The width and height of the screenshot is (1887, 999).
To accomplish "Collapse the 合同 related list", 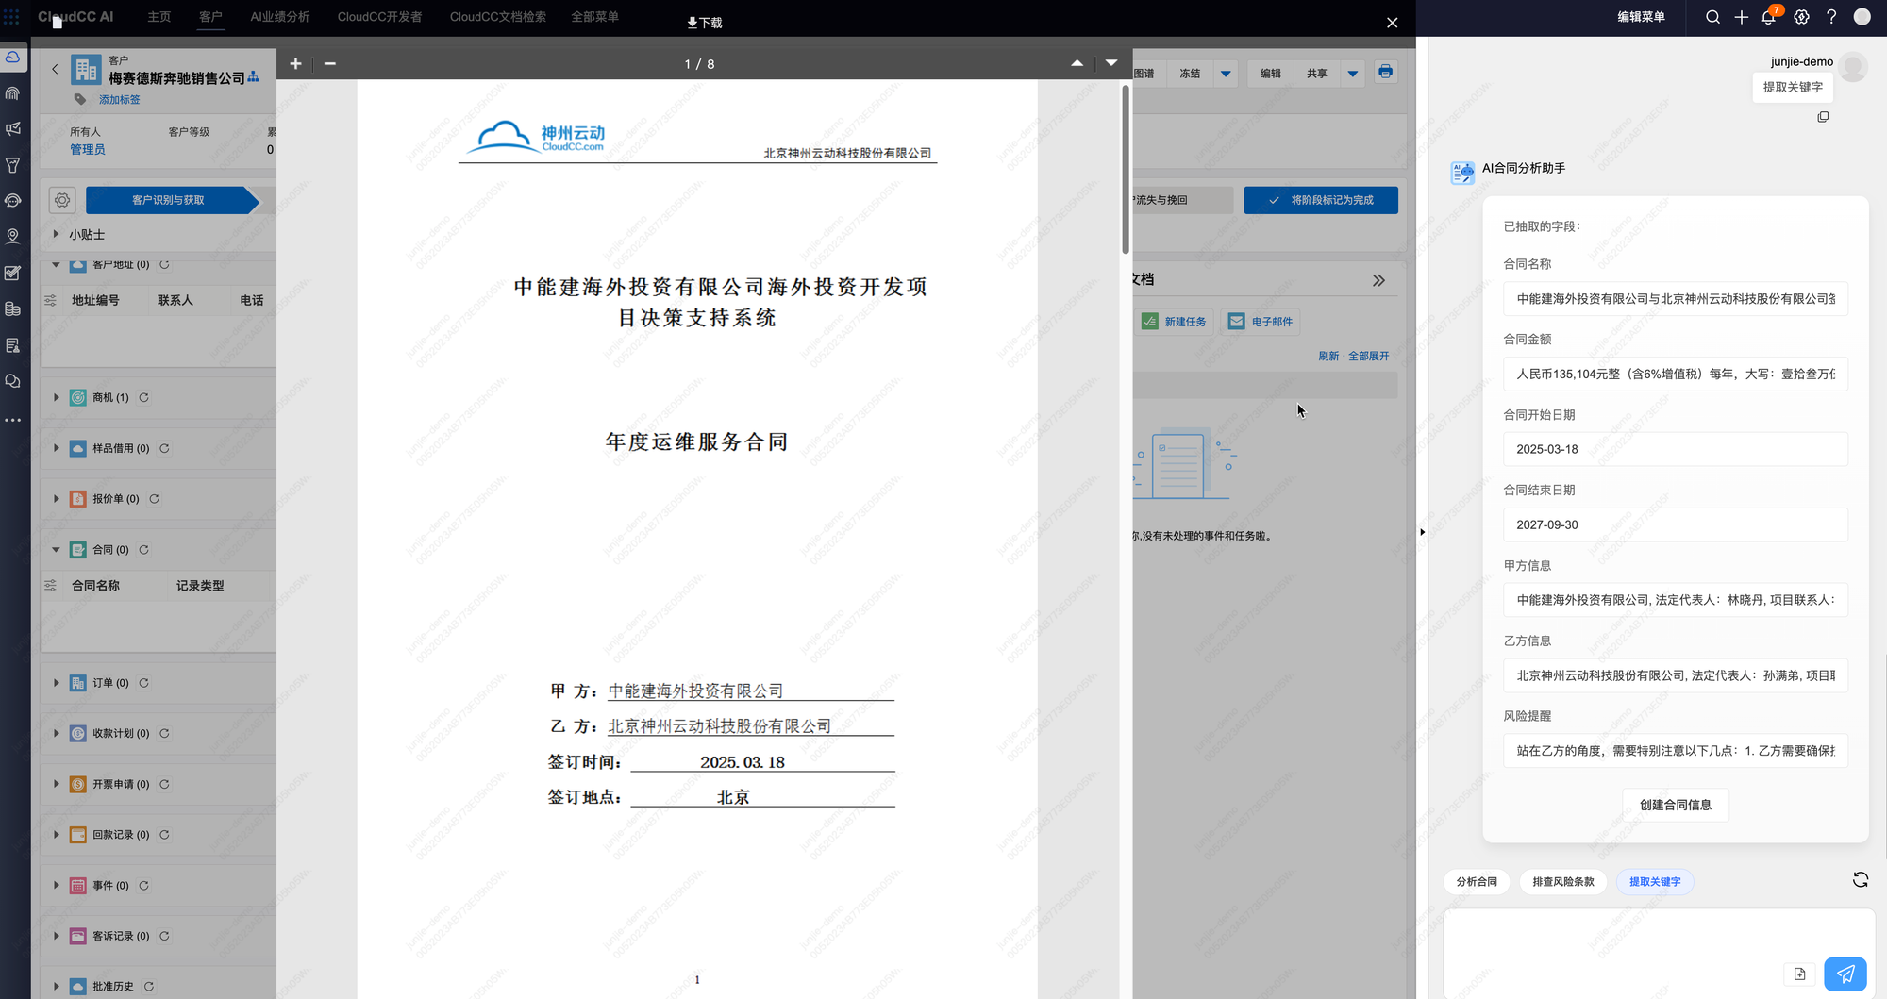I will [x=56, y=550].
